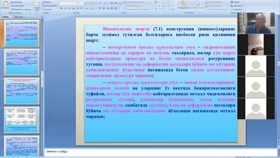Select slide 14 thumbnail
This screenshot has height=158, width=280.
pyautogui.click(x=22, y=146)
